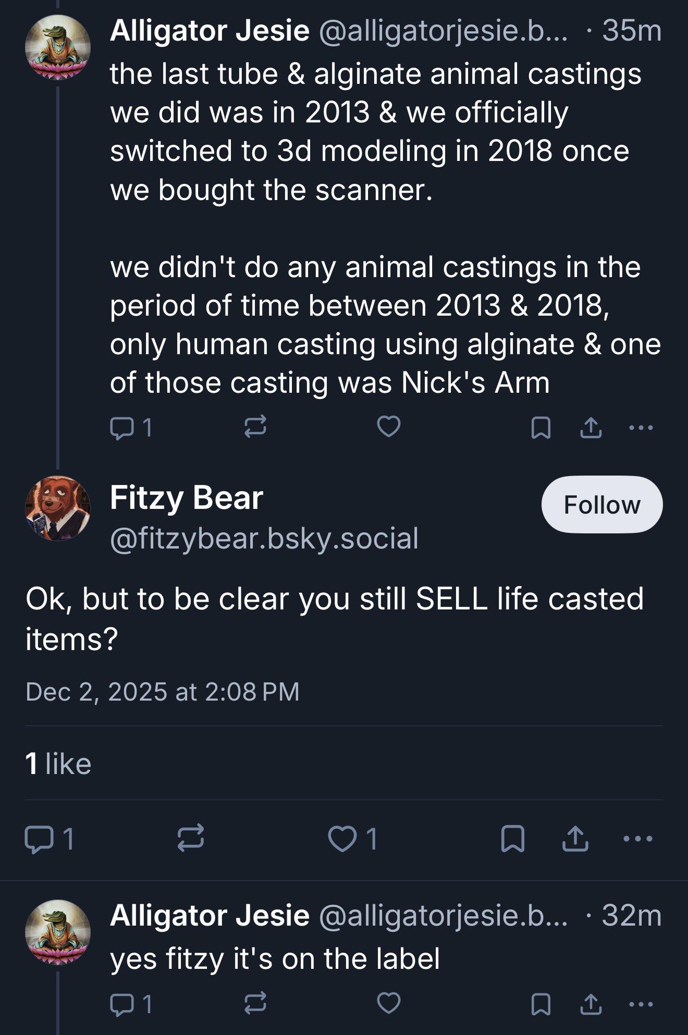
Task: Open Alligator Jesie's avatar on the 32m reply
Action: (57, 932)
